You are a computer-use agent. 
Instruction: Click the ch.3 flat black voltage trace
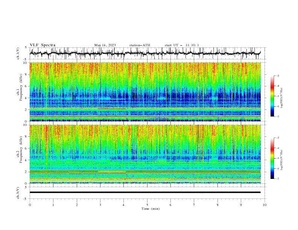145,192
